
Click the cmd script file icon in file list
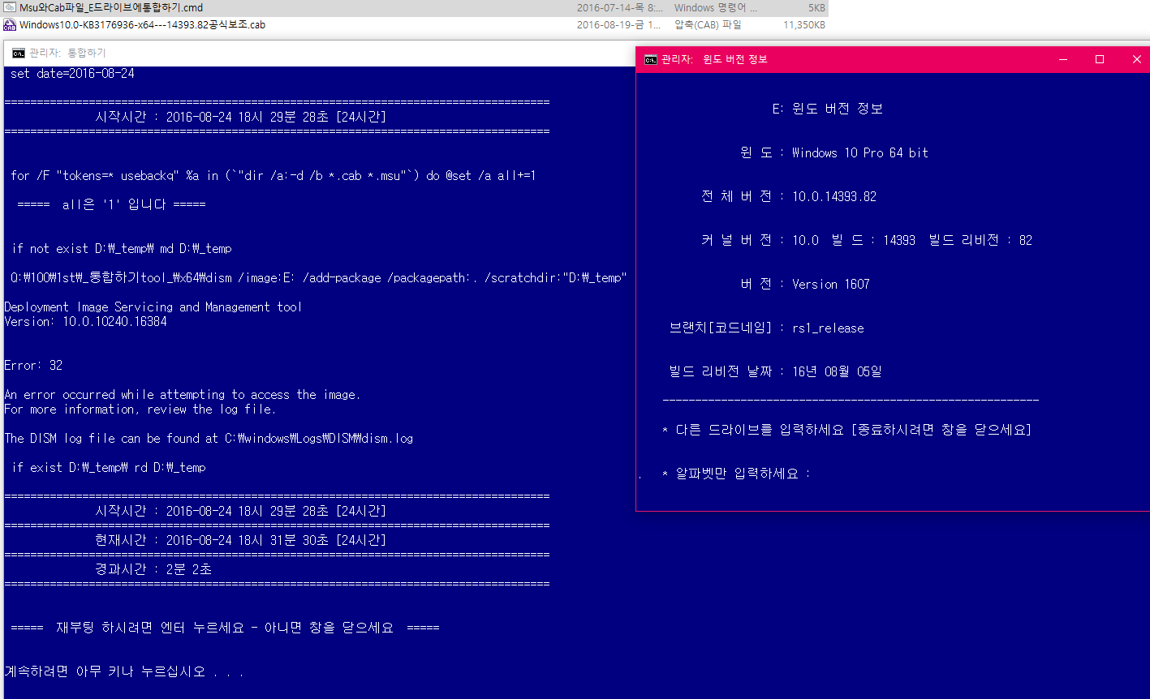point(10,8)
